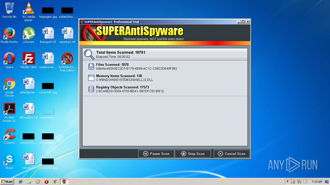
Task: Select the 'Total Items Scanned: 18781' text
Action: [x=121, y=52]
